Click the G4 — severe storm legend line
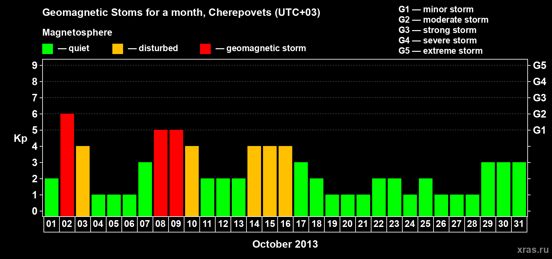 coord(438,40)
